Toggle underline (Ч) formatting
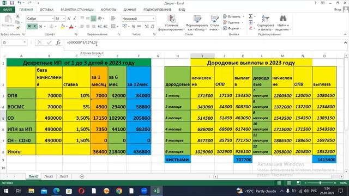The image size is (349, 196). click(x=40, y=27)
